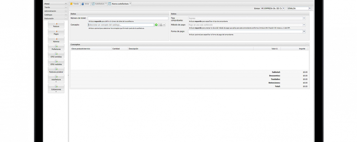Expand the Tienda menu section
The height and width of the screenshot is (142, 357).
tap(66, 7)
